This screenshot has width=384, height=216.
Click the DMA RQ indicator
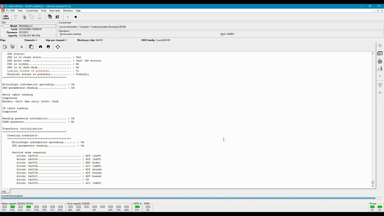coord(148,207)
